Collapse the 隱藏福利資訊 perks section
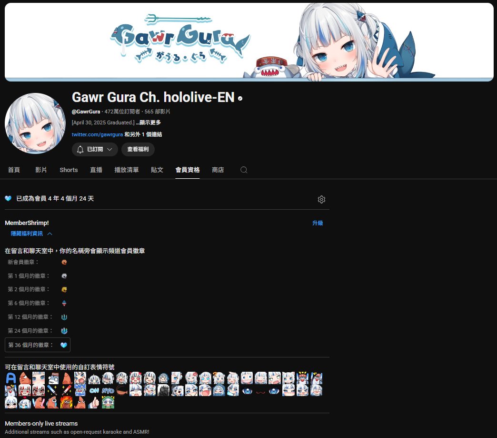Viewport: 497px width, 438px height. 31,234
